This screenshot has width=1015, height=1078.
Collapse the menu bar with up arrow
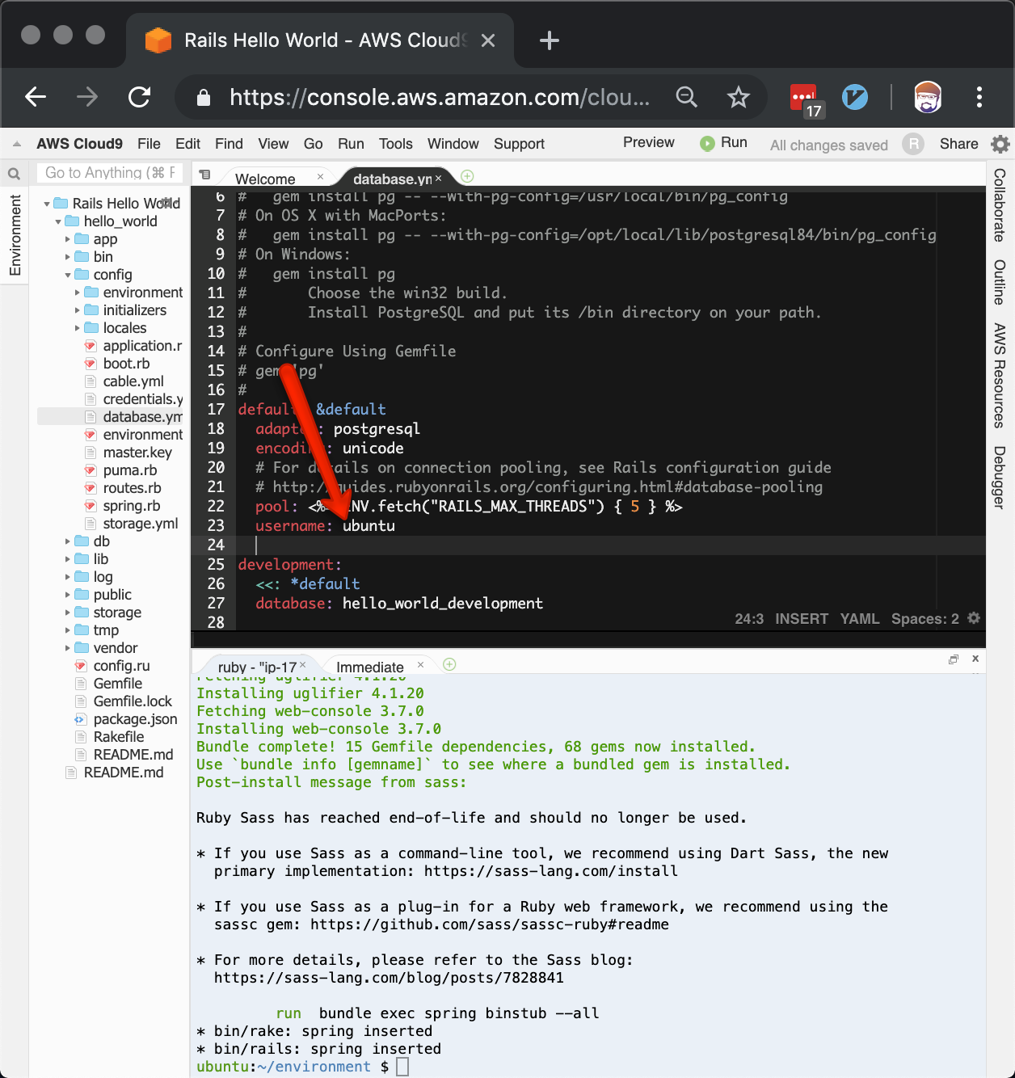pos(16,144)
